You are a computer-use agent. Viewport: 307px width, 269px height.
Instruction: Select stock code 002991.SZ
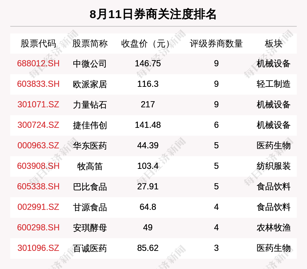point(38,207)
